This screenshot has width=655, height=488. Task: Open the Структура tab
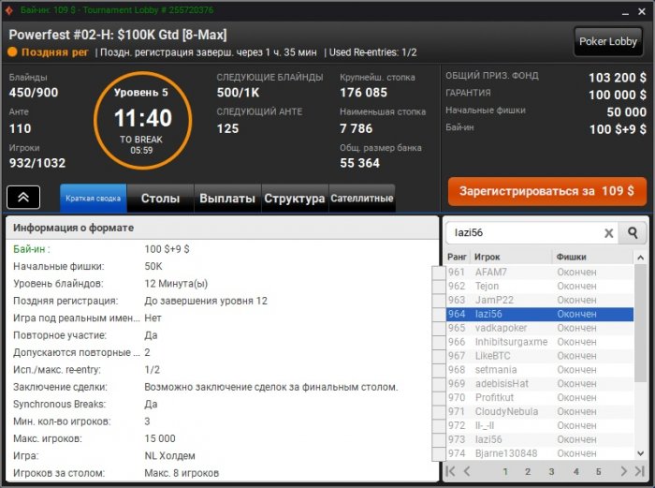(295, 199)
